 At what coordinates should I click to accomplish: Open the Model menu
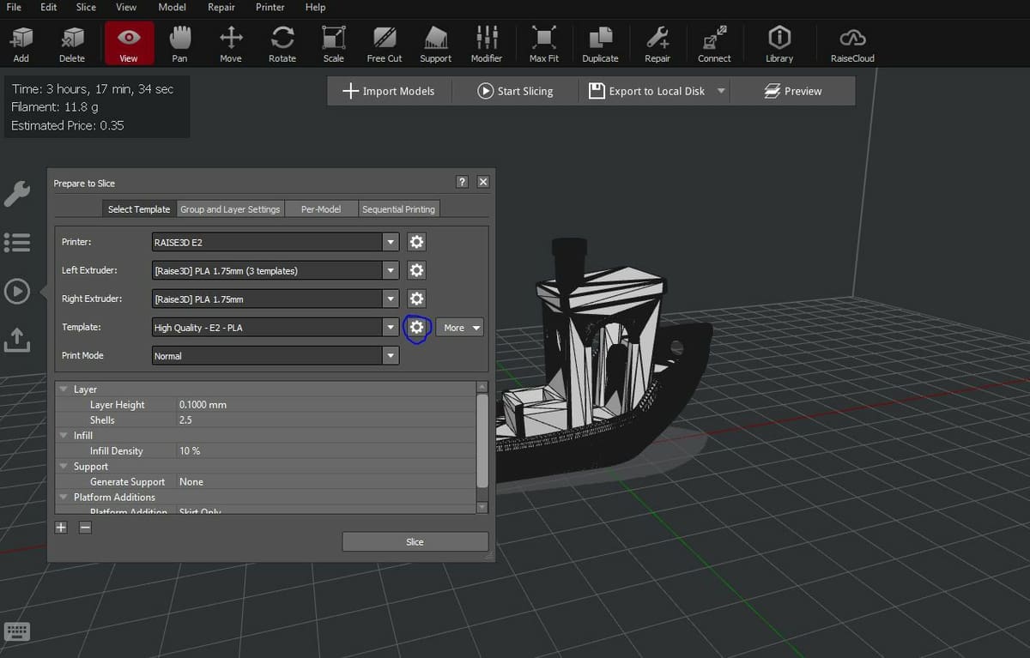[172, 7]
